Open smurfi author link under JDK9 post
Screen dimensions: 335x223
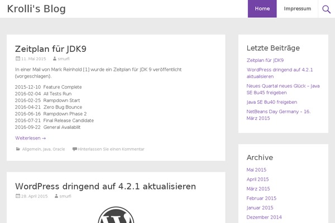click(64, 59)
